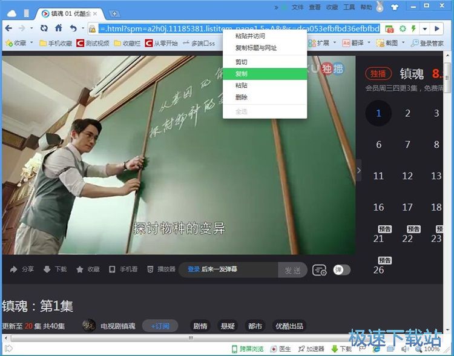Screen dimensions: 454x356
Task: Expand the dropdown next to undo arrow
Action: click(83, 28)
